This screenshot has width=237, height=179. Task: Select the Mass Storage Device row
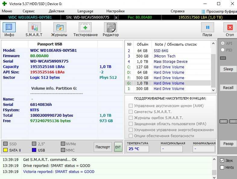(168, 62)
